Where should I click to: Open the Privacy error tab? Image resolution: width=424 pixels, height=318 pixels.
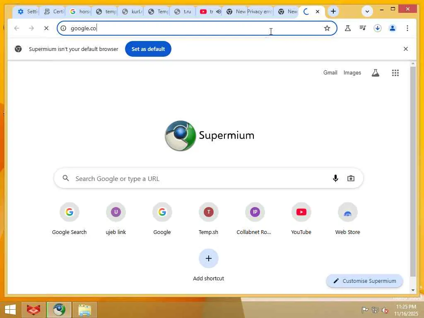coord(259,12)
